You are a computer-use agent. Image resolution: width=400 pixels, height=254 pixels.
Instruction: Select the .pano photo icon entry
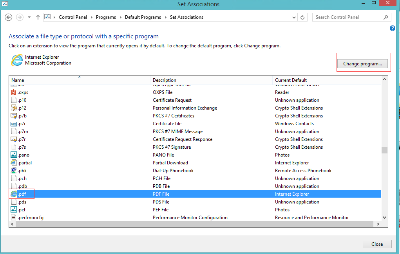[14, 155]
